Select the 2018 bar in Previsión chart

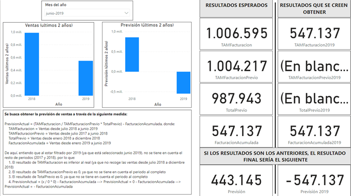(x=132, y=54)
